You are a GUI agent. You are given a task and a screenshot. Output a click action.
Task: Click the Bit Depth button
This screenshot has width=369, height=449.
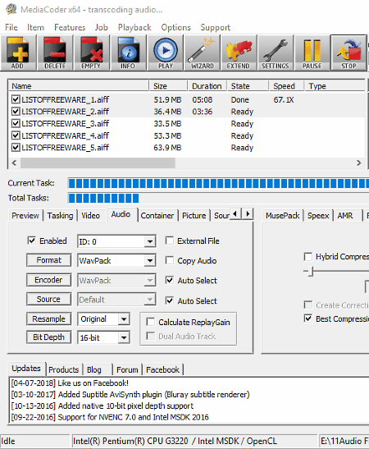pos(49,337)
